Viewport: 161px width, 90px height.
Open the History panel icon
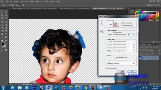pos(132,12)
